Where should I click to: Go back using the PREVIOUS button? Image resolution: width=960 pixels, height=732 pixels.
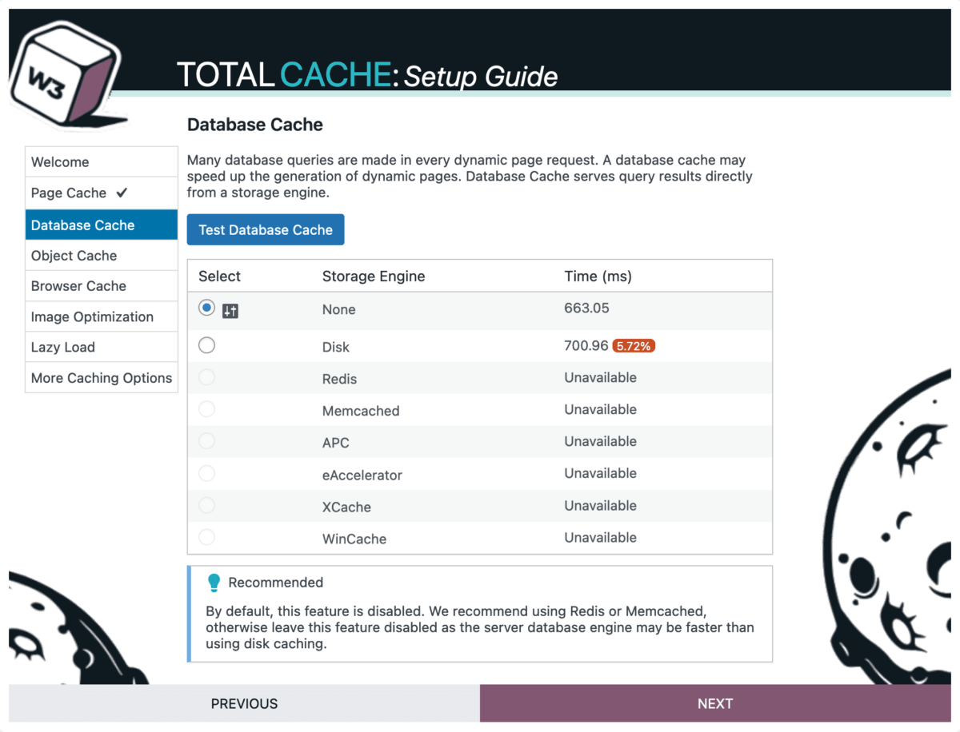(x=244, y=703)
